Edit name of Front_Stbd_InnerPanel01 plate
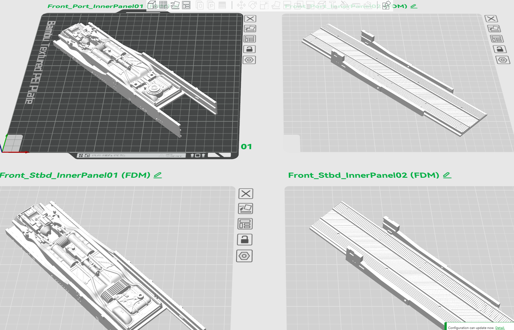 click(x=158, y=175)
